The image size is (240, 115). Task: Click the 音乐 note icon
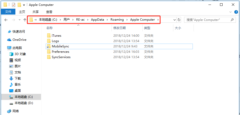(x=11, y=85)
